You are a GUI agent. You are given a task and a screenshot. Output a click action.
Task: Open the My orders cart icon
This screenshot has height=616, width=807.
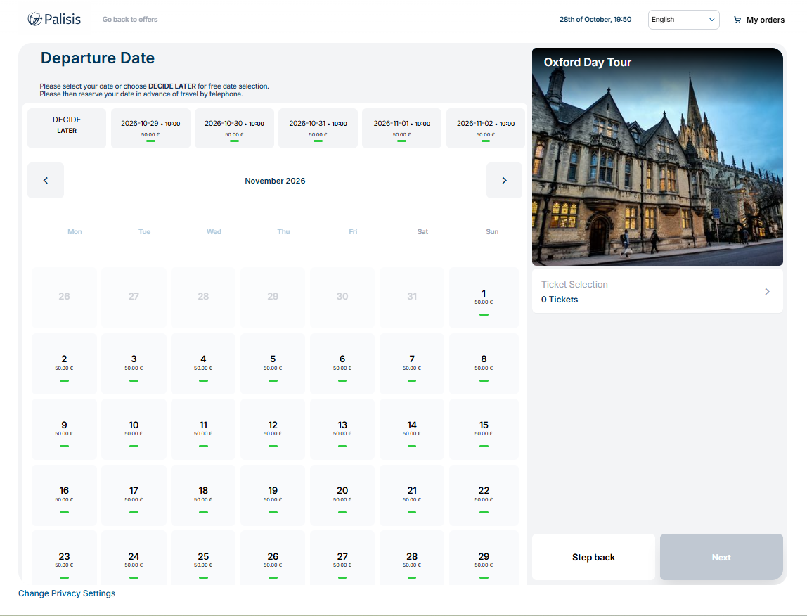pos(737,20)
